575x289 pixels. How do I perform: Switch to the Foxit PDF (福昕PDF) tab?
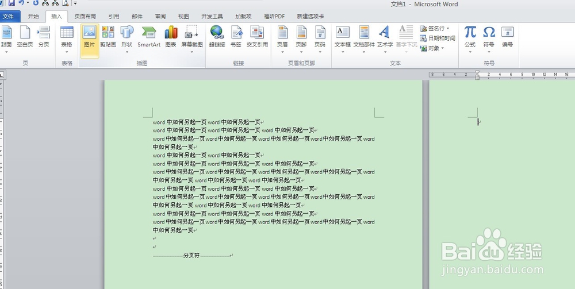point(274,16)
